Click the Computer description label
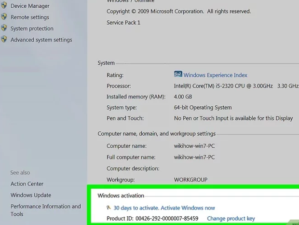 [133, 169]
